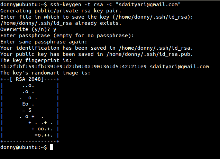This screenshot has height=159, width=220.
Task: Click the bottom border of the randomart box
Action: tap(30, 141)
